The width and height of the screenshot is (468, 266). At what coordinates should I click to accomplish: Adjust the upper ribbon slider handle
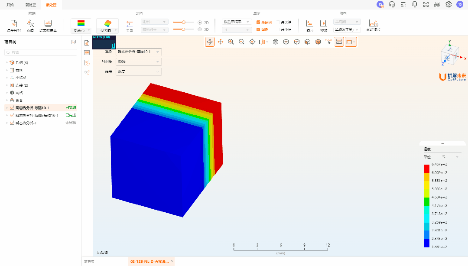(x=184, y=23)
